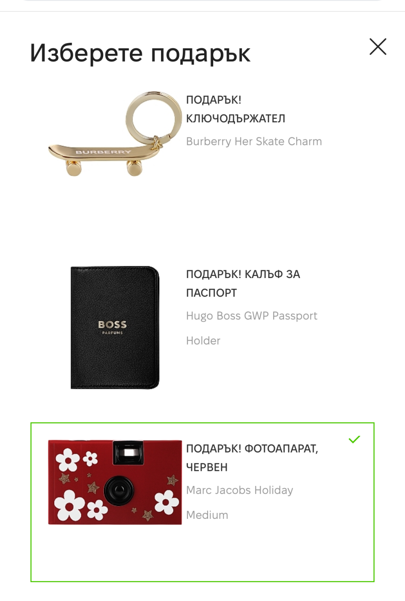Click the ПОДАРЪК! ФОТОАПАРАТ, ЧЕРВЕН title

coord(252,458)
